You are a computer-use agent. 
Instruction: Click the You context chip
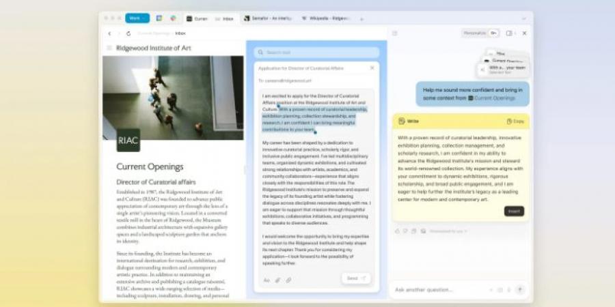(x=507, y=54)
